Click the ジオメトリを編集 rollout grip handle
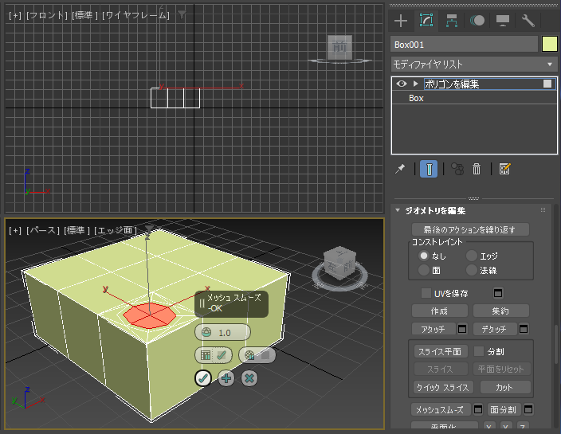Screen dimensions: 561x434 click(543, 210)
